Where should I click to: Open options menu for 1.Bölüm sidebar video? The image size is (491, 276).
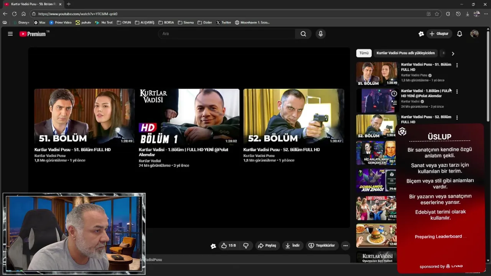click(x=457, y=92)
